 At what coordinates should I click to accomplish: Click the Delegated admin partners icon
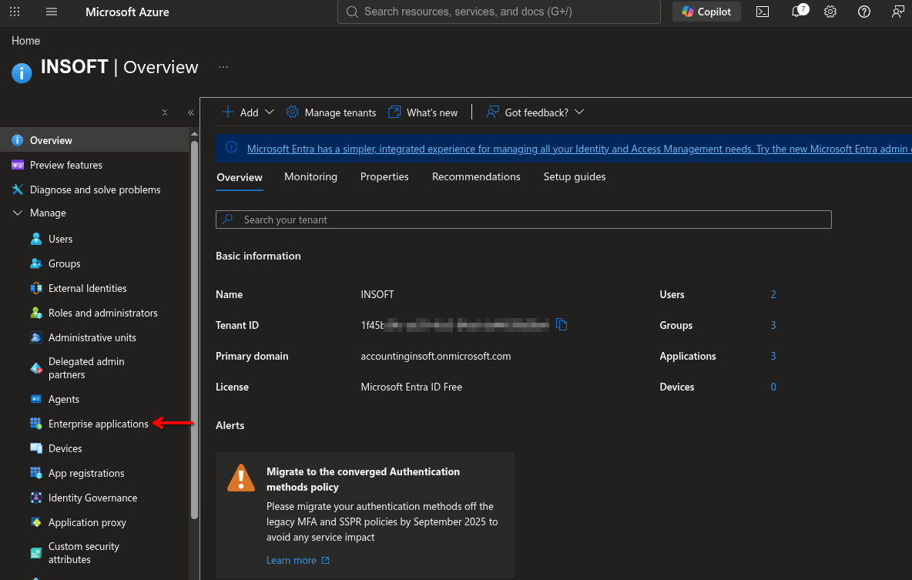36,368
